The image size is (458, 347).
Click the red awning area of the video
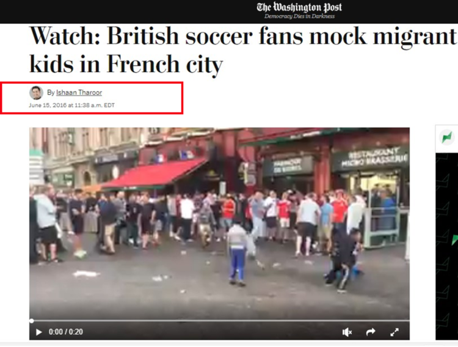[x=154, y=173]
